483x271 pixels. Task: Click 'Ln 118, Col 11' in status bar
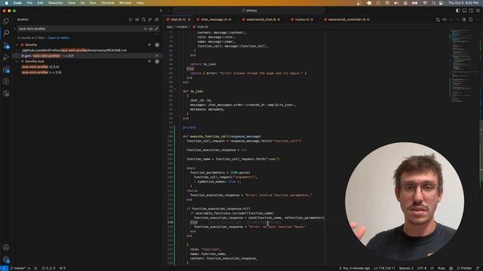(x=384, y=268)
